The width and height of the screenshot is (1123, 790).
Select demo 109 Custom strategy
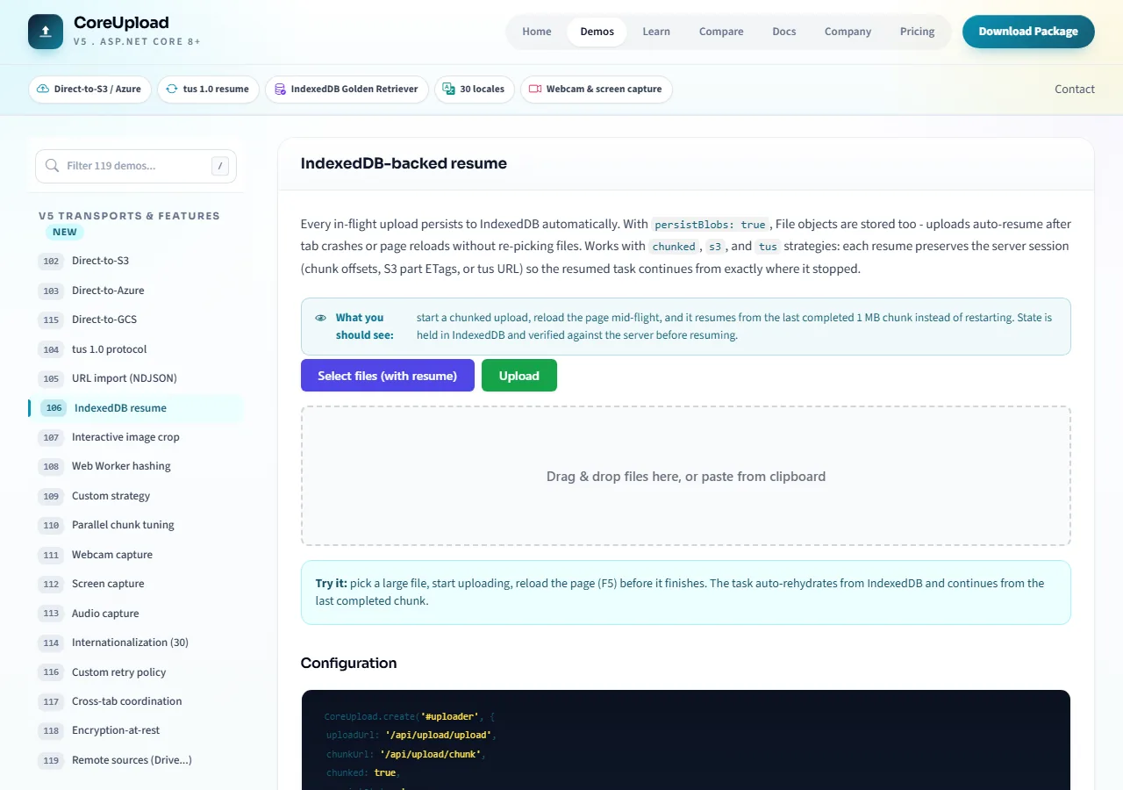pyautogui.click(x=136, y=496)
